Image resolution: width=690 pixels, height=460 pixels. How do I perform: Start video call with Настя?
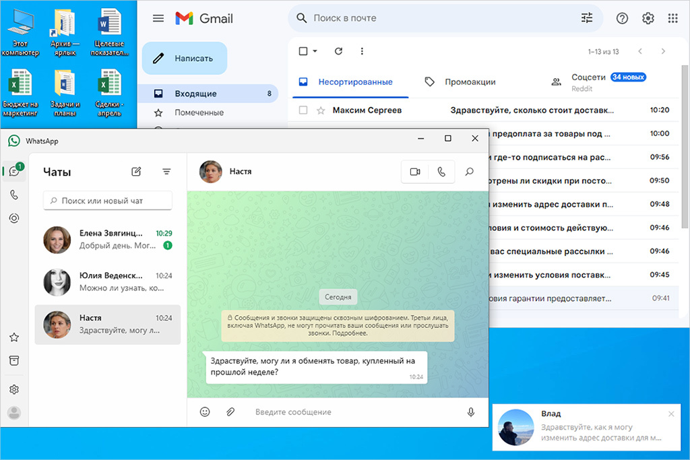414,172
